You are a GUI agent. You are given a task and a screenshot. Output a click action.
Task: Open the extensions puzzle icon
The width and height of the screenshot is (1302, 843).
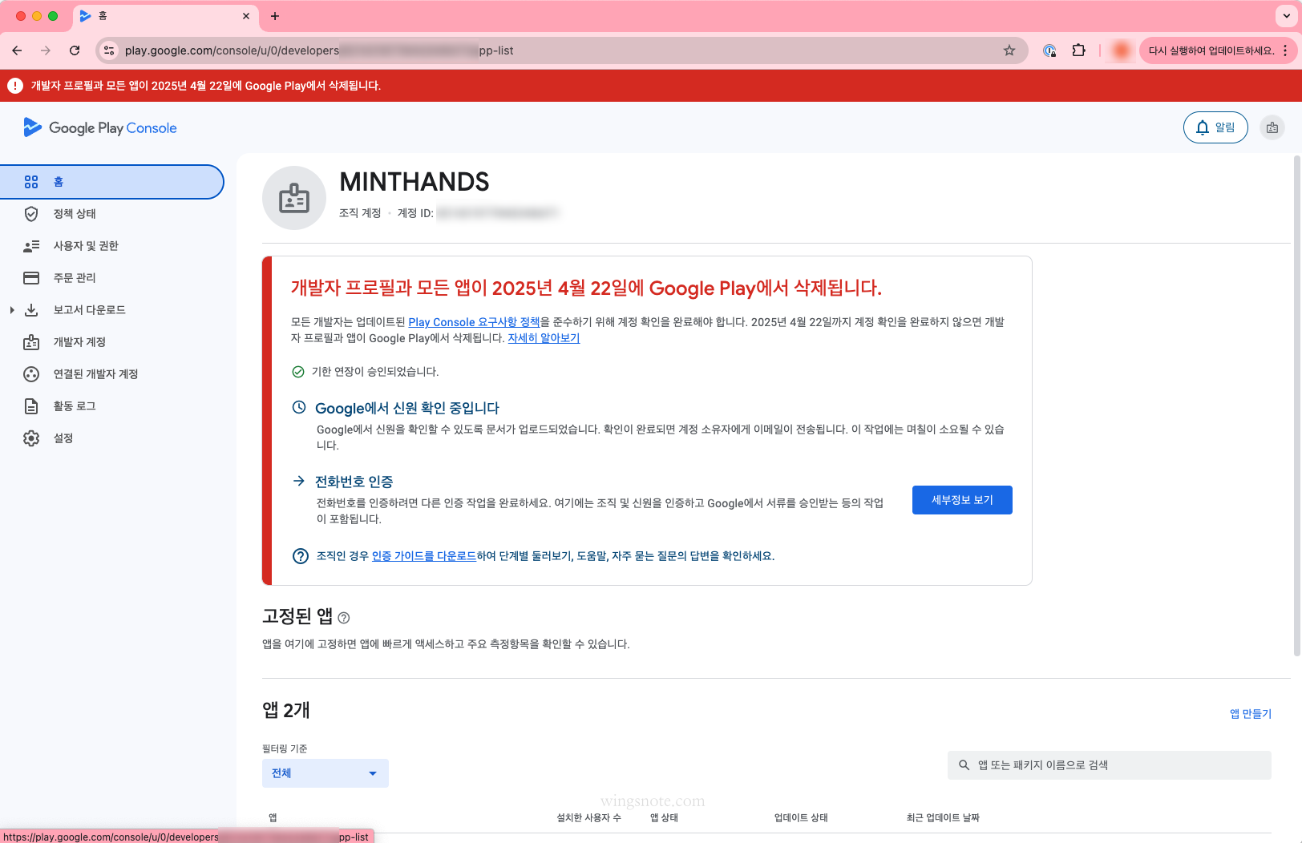click(x=1079, y=50)
